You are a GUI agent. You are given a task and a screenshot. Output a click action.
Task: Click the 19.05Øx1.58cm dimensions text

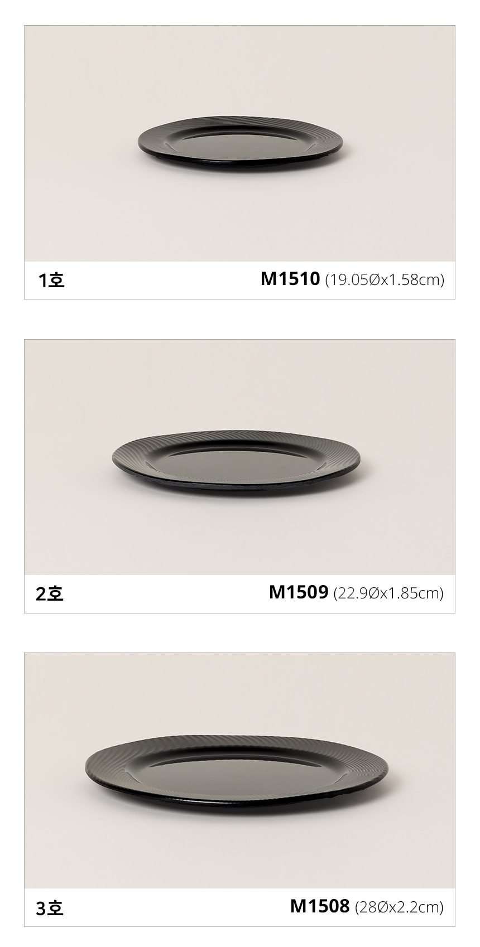tap(385, 280)
